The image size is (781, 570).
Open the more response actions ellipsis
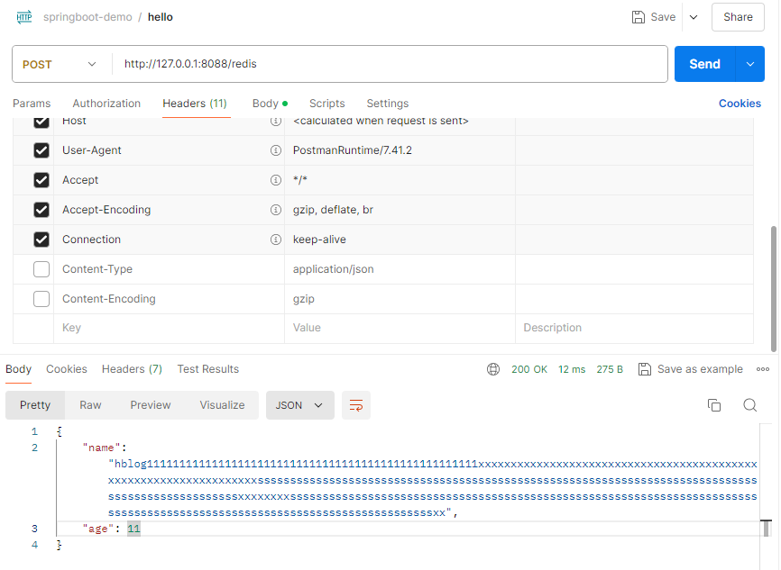point(763,368)
